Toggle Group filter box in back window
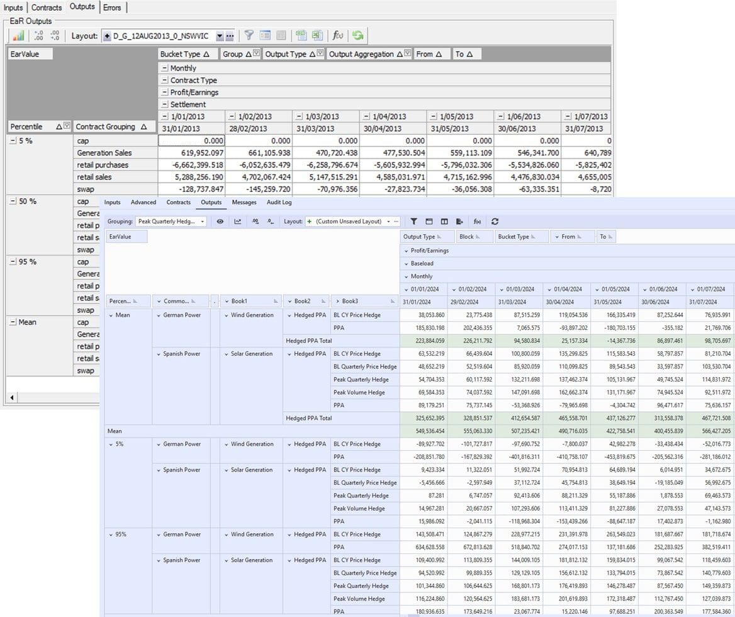This screenshot has height=617, width=735. [256, 54]
